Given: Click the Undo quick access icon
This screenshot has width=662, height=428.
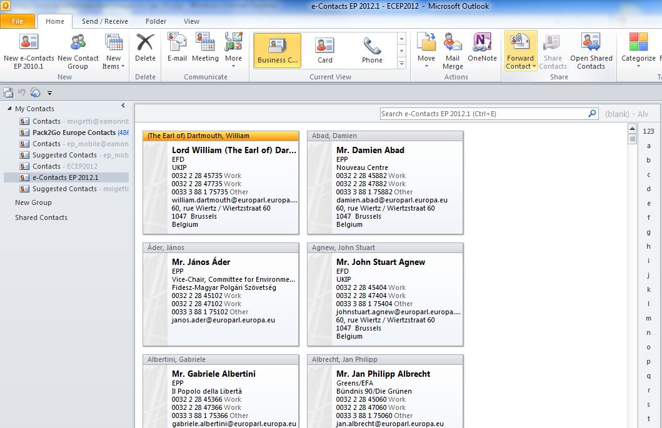Looking at the screenshot, I should [x=21, y=92].
